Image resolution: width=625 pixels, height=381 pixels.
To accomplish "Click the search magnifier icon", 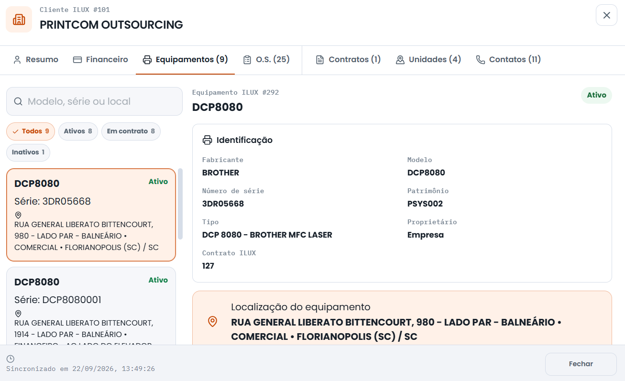I will click(x=18, y=101).
